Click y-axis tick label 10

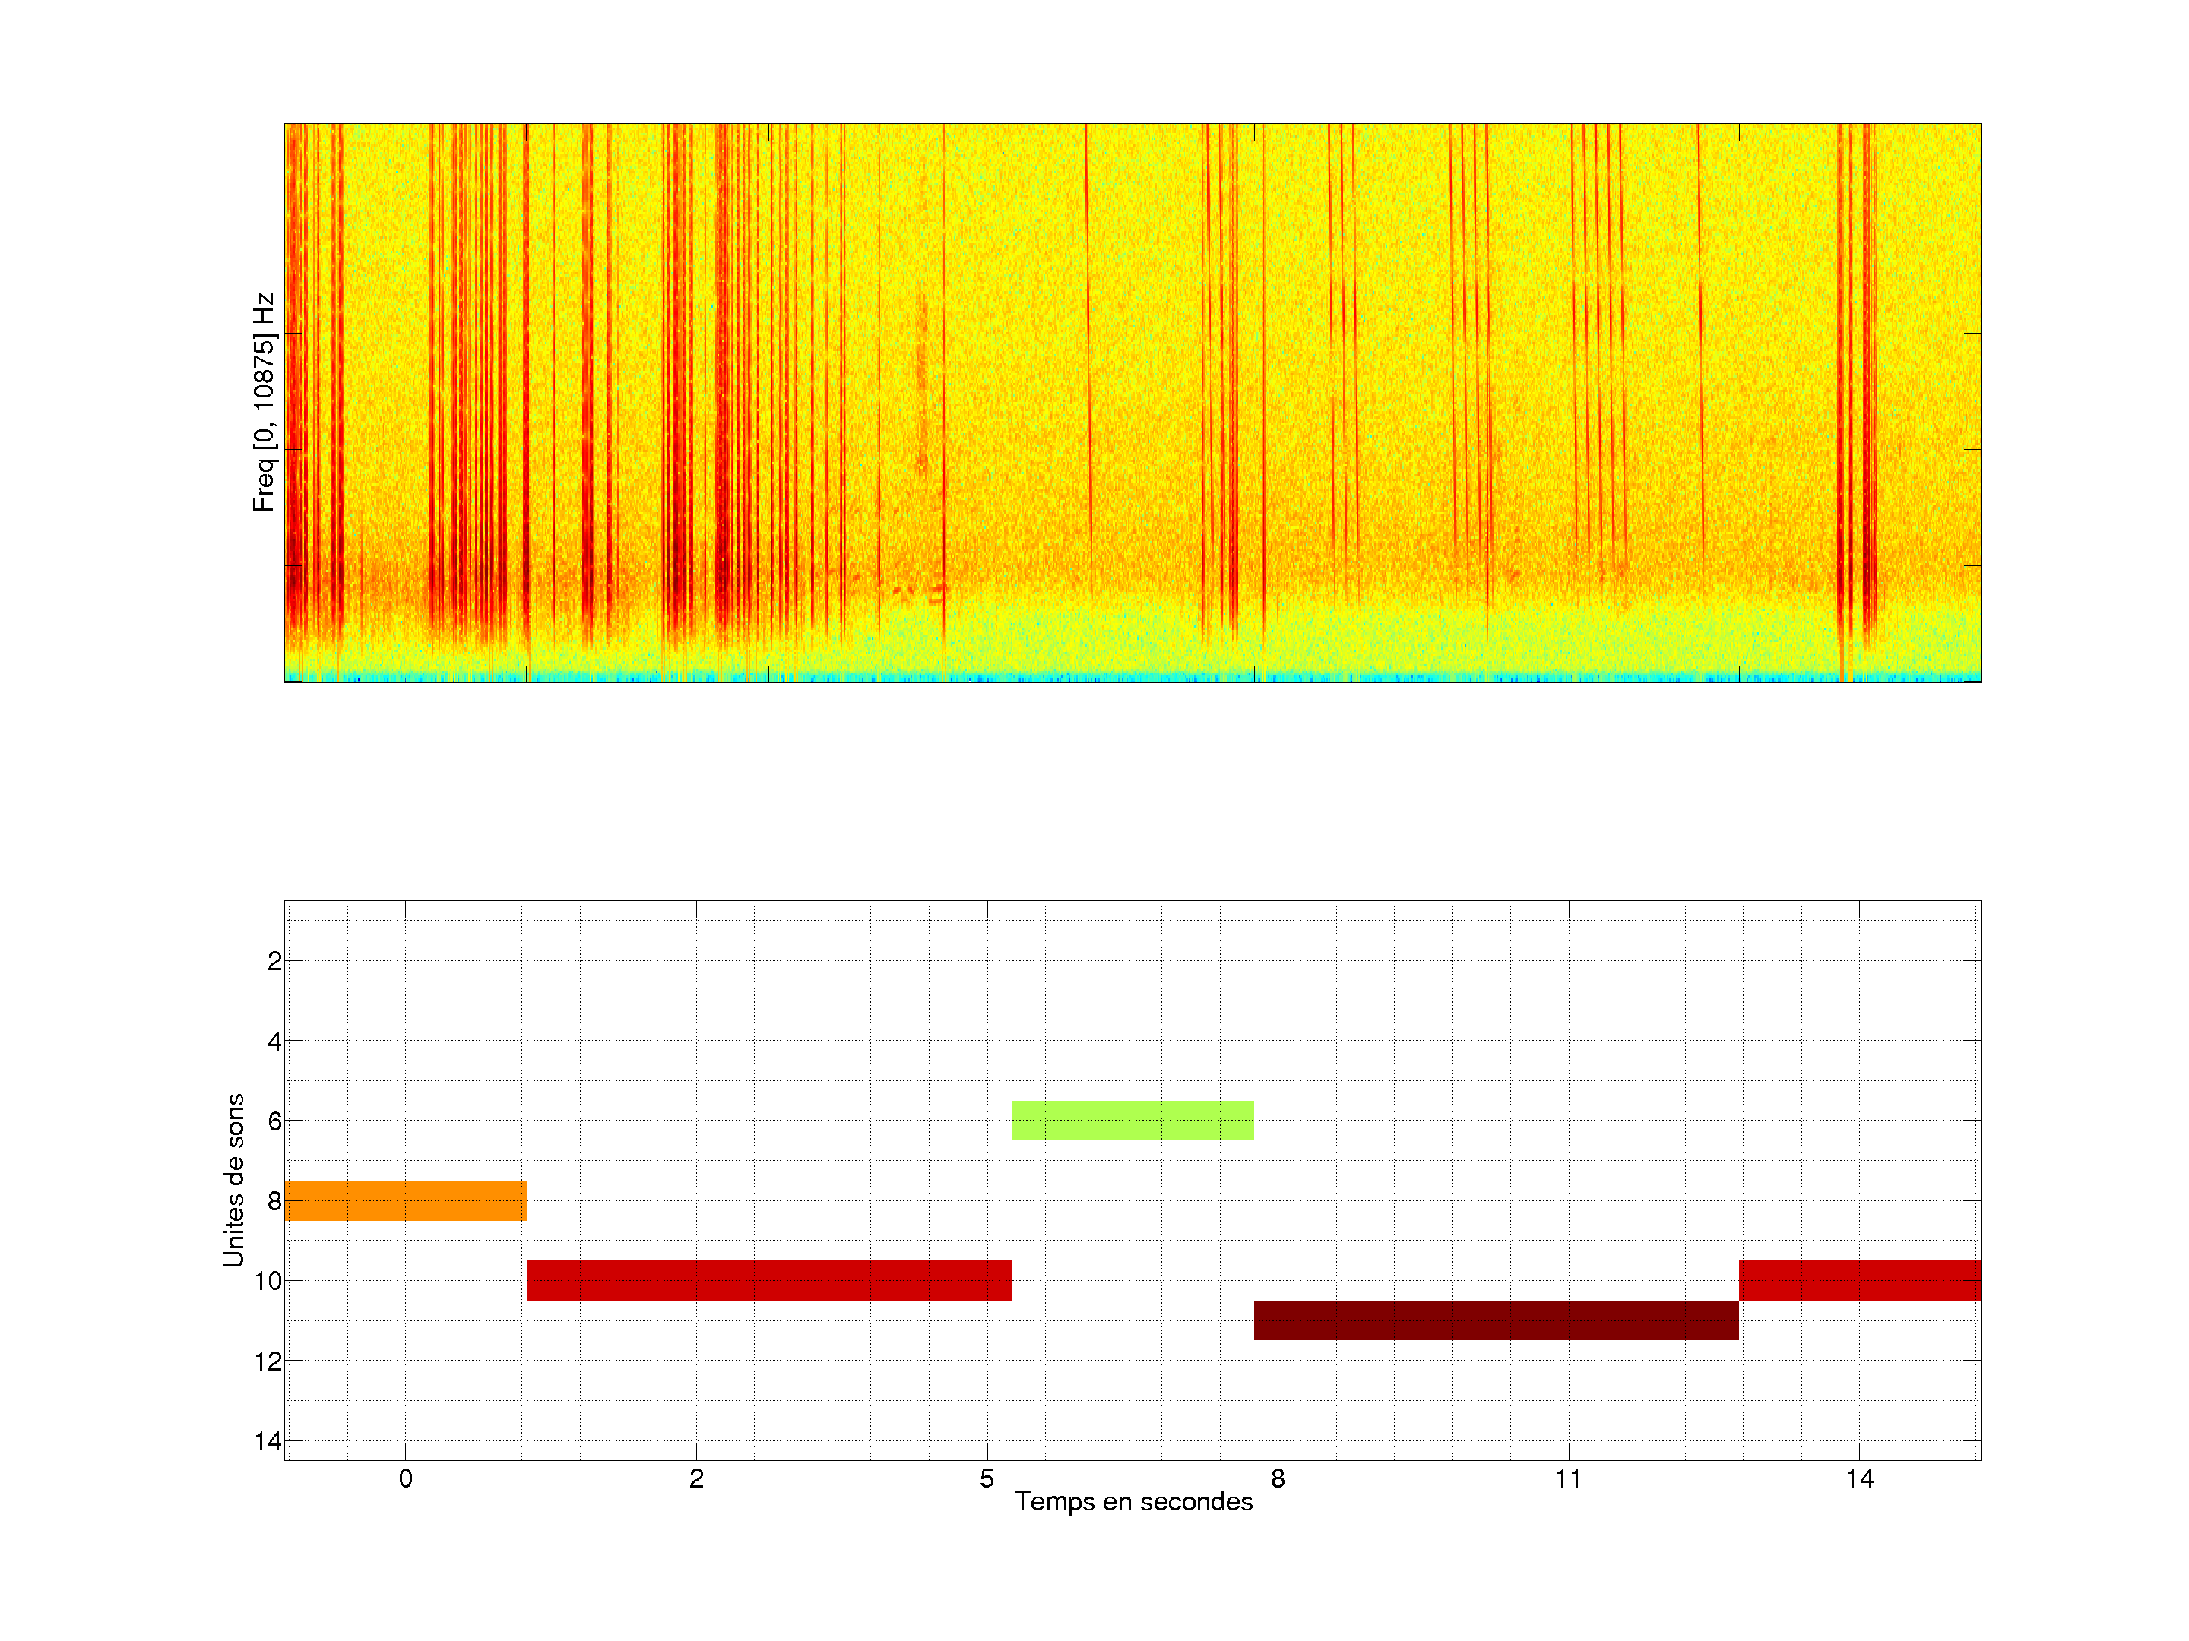click(268, 1282)
